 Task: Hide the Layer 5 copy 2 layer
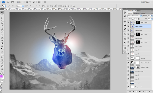tap(129, 22)
